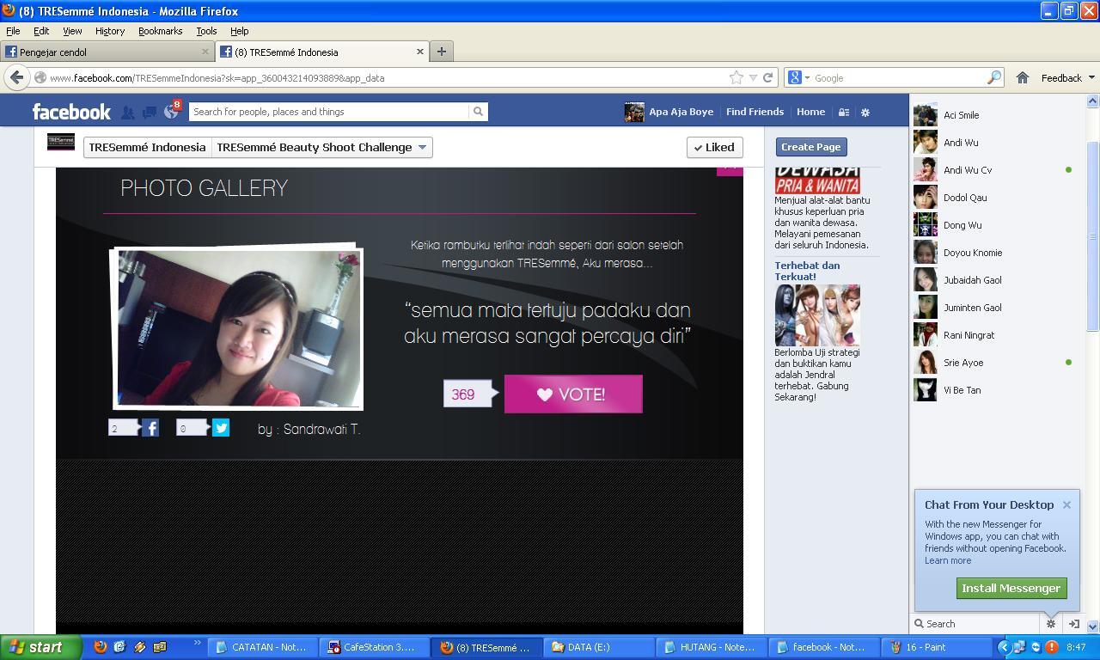Open chat sidebar options gear
This screenshot has height=660, width=1100.
(1050, 624)
